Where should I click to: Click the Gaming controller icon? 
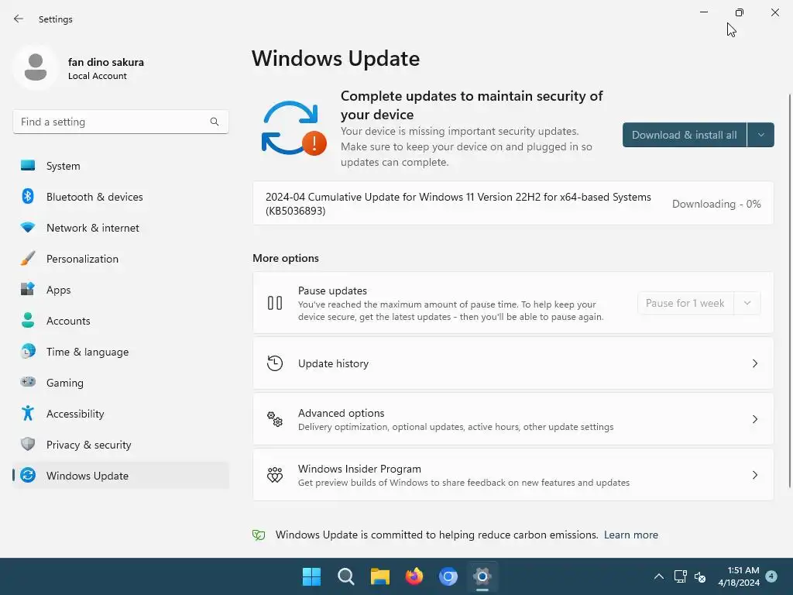28,382
